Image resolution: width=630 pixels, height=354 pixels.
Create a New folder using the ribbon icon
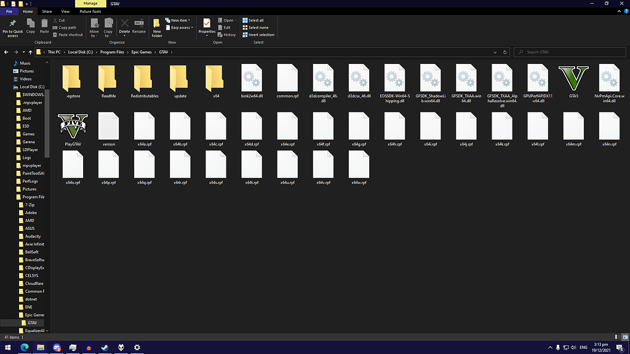coord(157,27)
